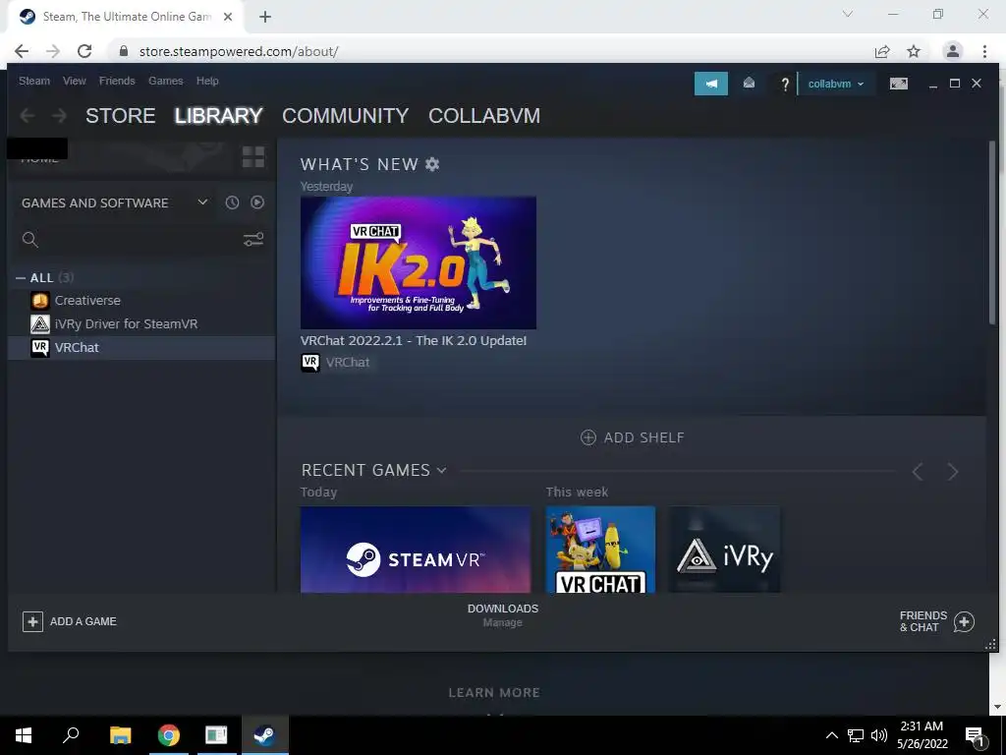Open VRChat 2022.2.1 IK 2.0 Update headline
This screenshot has height=755, width=1006.
(x=414, y=341)
